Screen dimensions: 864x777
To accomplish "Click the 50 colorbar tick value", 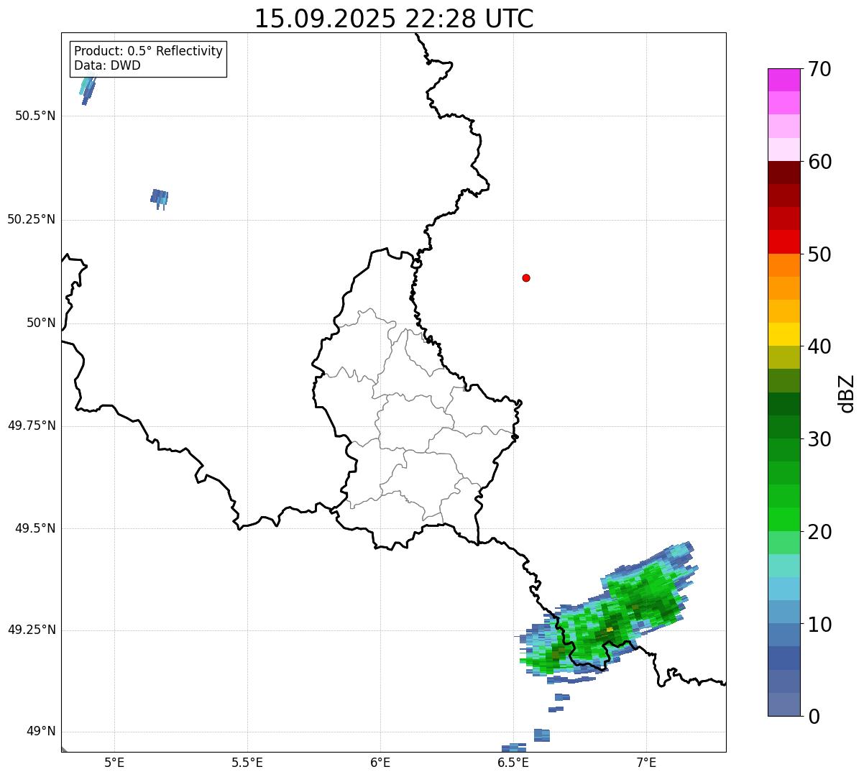I will (819, 254).
